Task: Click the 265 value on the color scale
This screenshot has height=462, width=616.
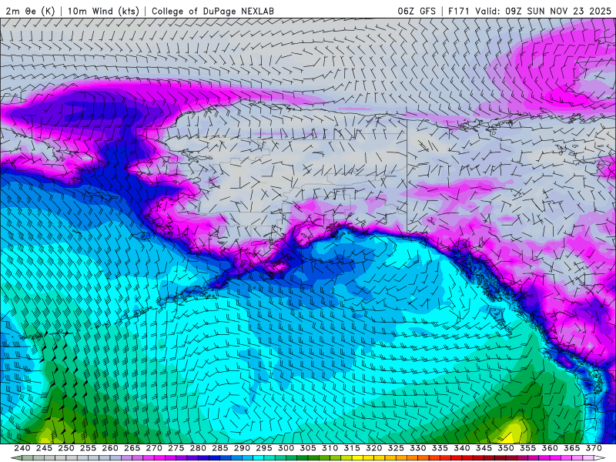Action: click(x=132, y=448)
